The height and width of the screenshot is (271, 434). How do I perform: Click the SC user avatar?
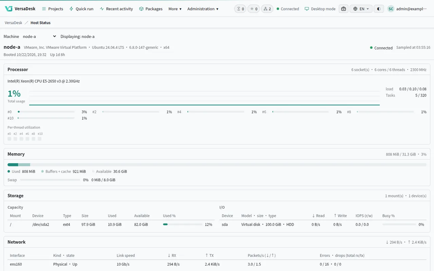tap(391, 9)
